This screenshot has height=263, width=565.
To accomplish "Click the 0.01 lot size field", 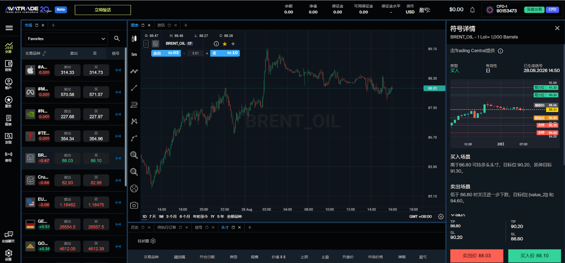I will click(195, 53).
